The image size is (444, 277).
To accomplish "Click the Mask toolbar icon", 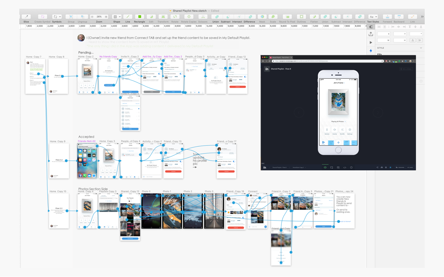I will coord(262,17).
